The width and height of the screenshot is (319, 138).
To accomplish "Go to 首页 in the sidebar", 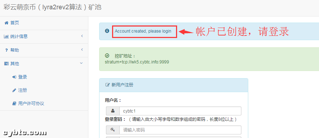I will 44,23.
